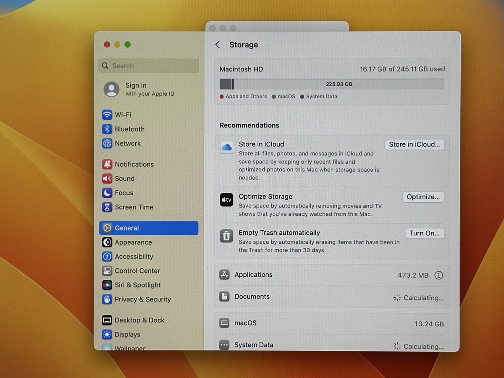Click the General gear icon
The image size is (504, 378).
pyautogui.click(x=107, y=228)
